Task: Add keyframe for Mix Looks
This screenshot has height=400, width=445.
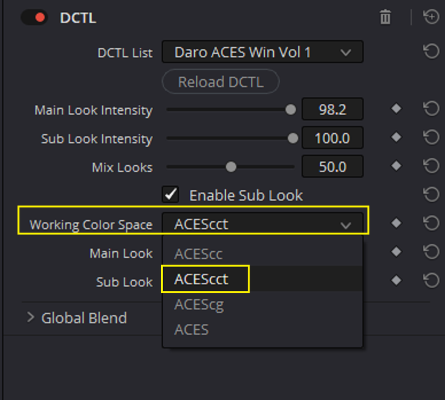Action: click(396, 166)
